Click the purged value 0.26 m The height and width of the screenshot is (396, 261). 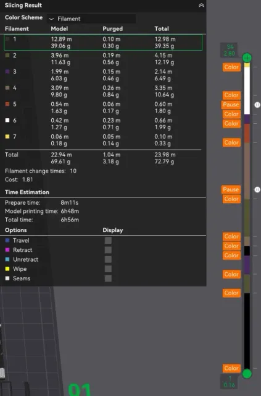click(112, 88)
